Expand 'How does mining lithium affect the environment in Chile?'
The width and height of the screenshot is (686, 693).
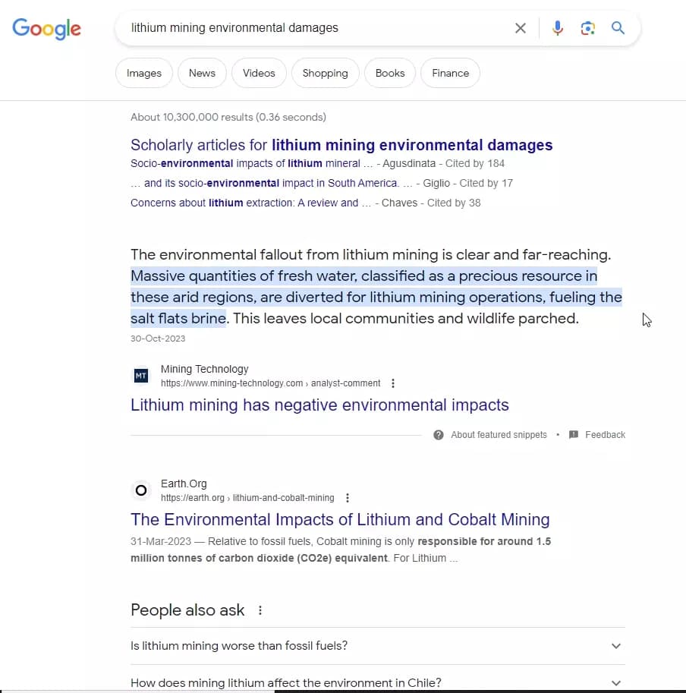point(615,682)
